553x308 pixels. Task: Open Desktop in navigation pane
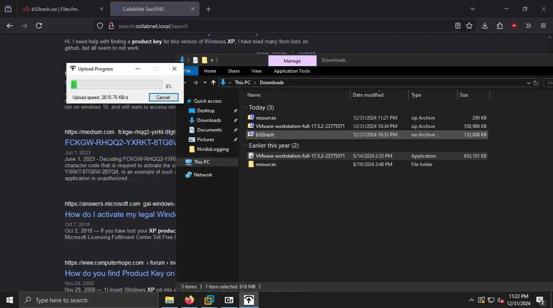[x=205, y=111]
